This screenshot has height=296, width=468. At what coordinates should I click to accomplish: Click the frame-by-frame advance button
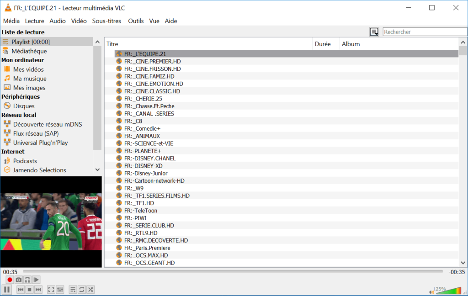tap(36, 280)
